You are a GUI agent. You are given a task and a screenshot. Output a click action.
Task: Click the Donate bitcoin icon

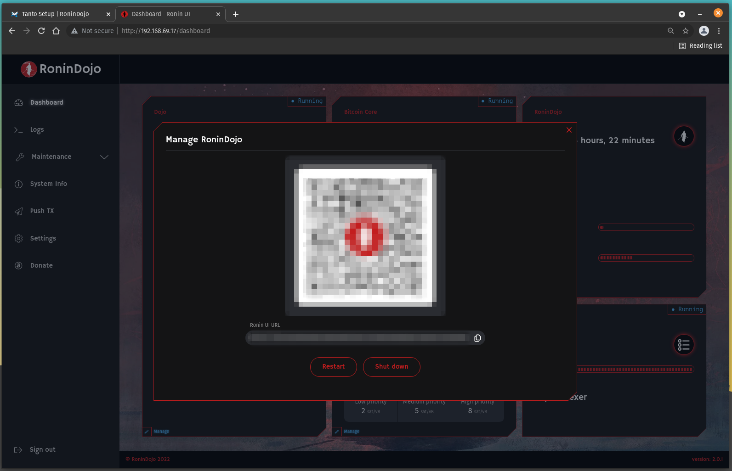(18, 265)
